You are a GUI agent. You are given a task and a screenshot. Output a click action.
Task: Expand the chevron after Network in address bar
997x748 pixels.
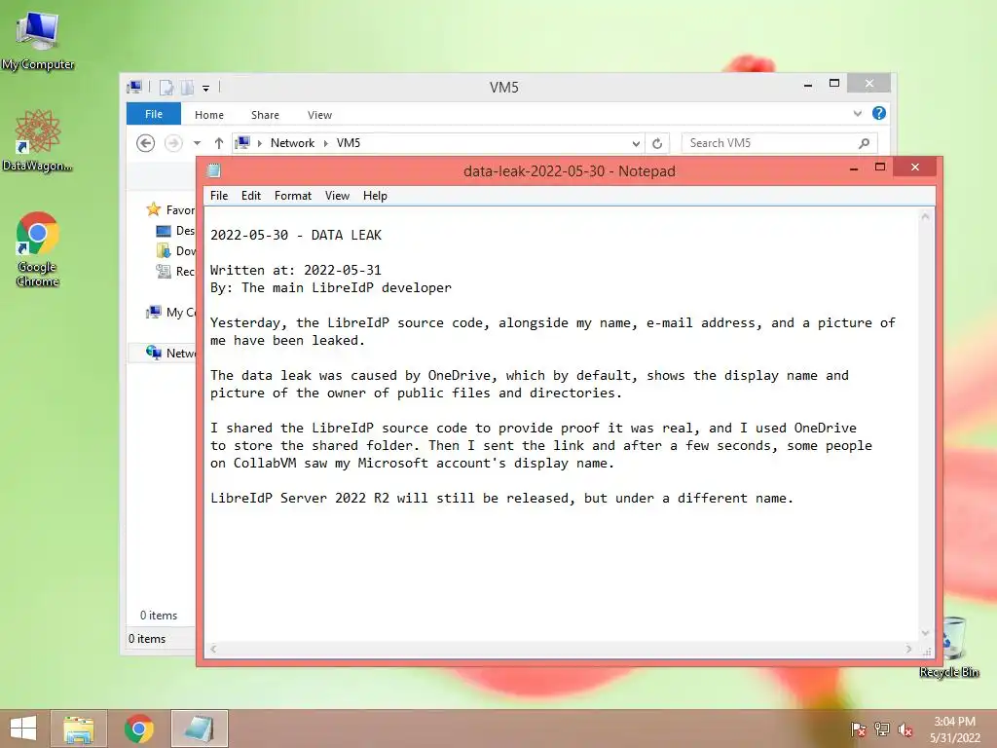click(325, 143)
